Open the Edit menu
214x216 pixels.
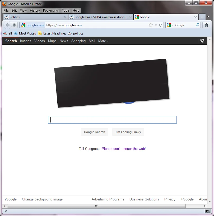[x=14, y=11]
